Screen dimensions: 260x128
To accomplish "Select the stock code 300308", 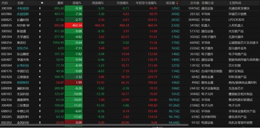I will (x=7, y=8).
